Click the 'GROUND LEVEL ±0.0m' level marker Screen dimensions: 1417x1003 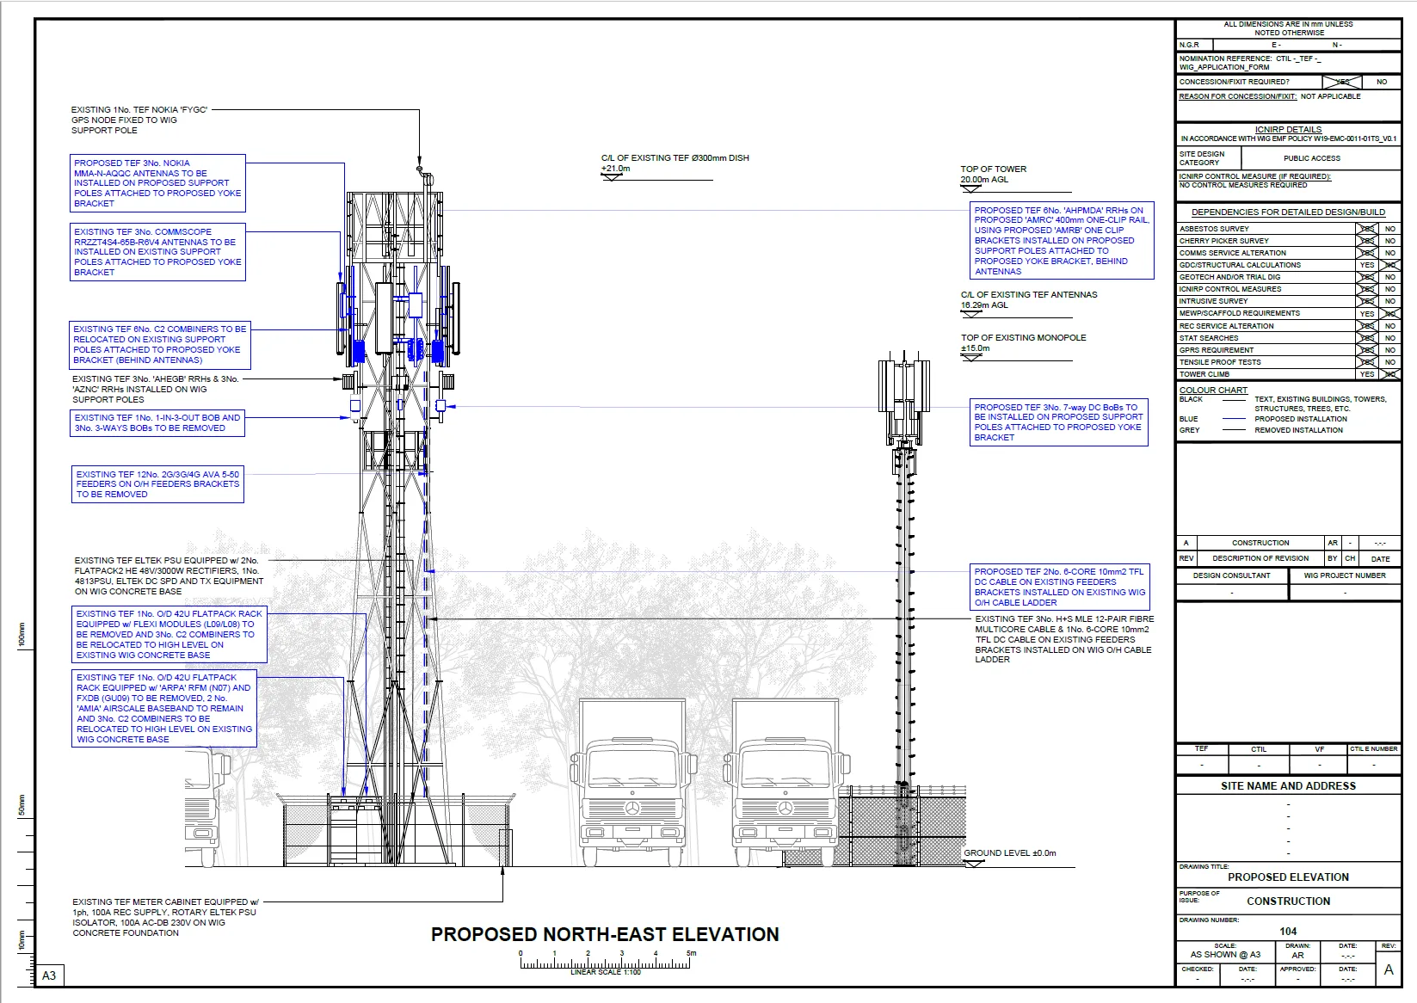1009,853
